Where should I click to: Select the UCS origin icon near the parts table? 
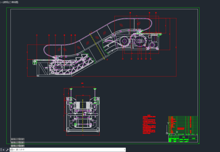pos(167,133)
